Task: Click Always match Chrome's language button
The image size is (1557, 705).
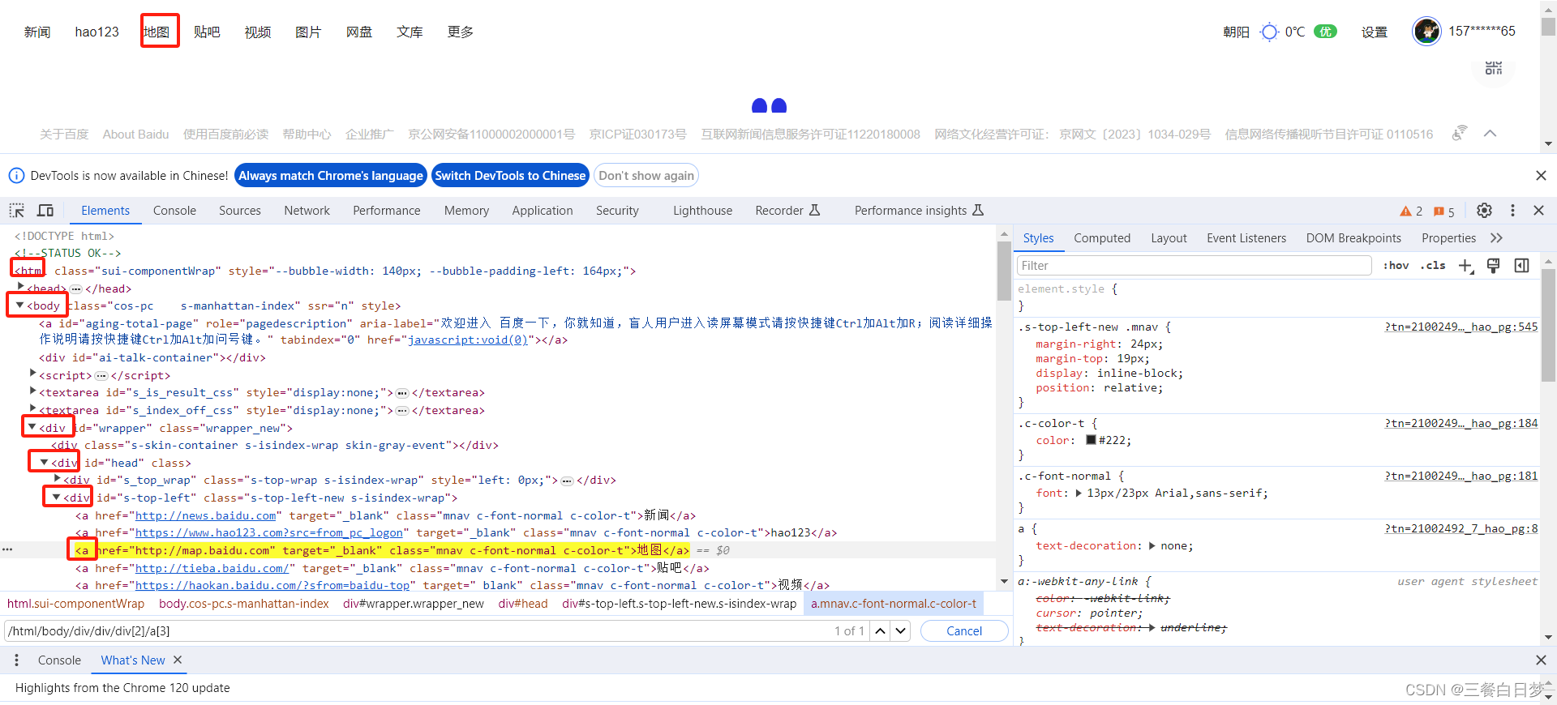Action: click(331, 176)
